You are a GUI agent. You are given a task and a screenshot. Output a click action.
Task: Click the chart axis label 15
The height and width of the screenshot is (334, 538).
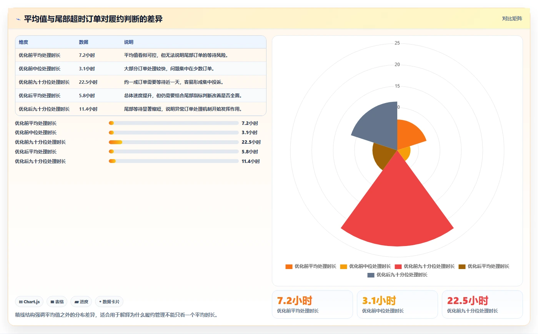coord(397,86)
